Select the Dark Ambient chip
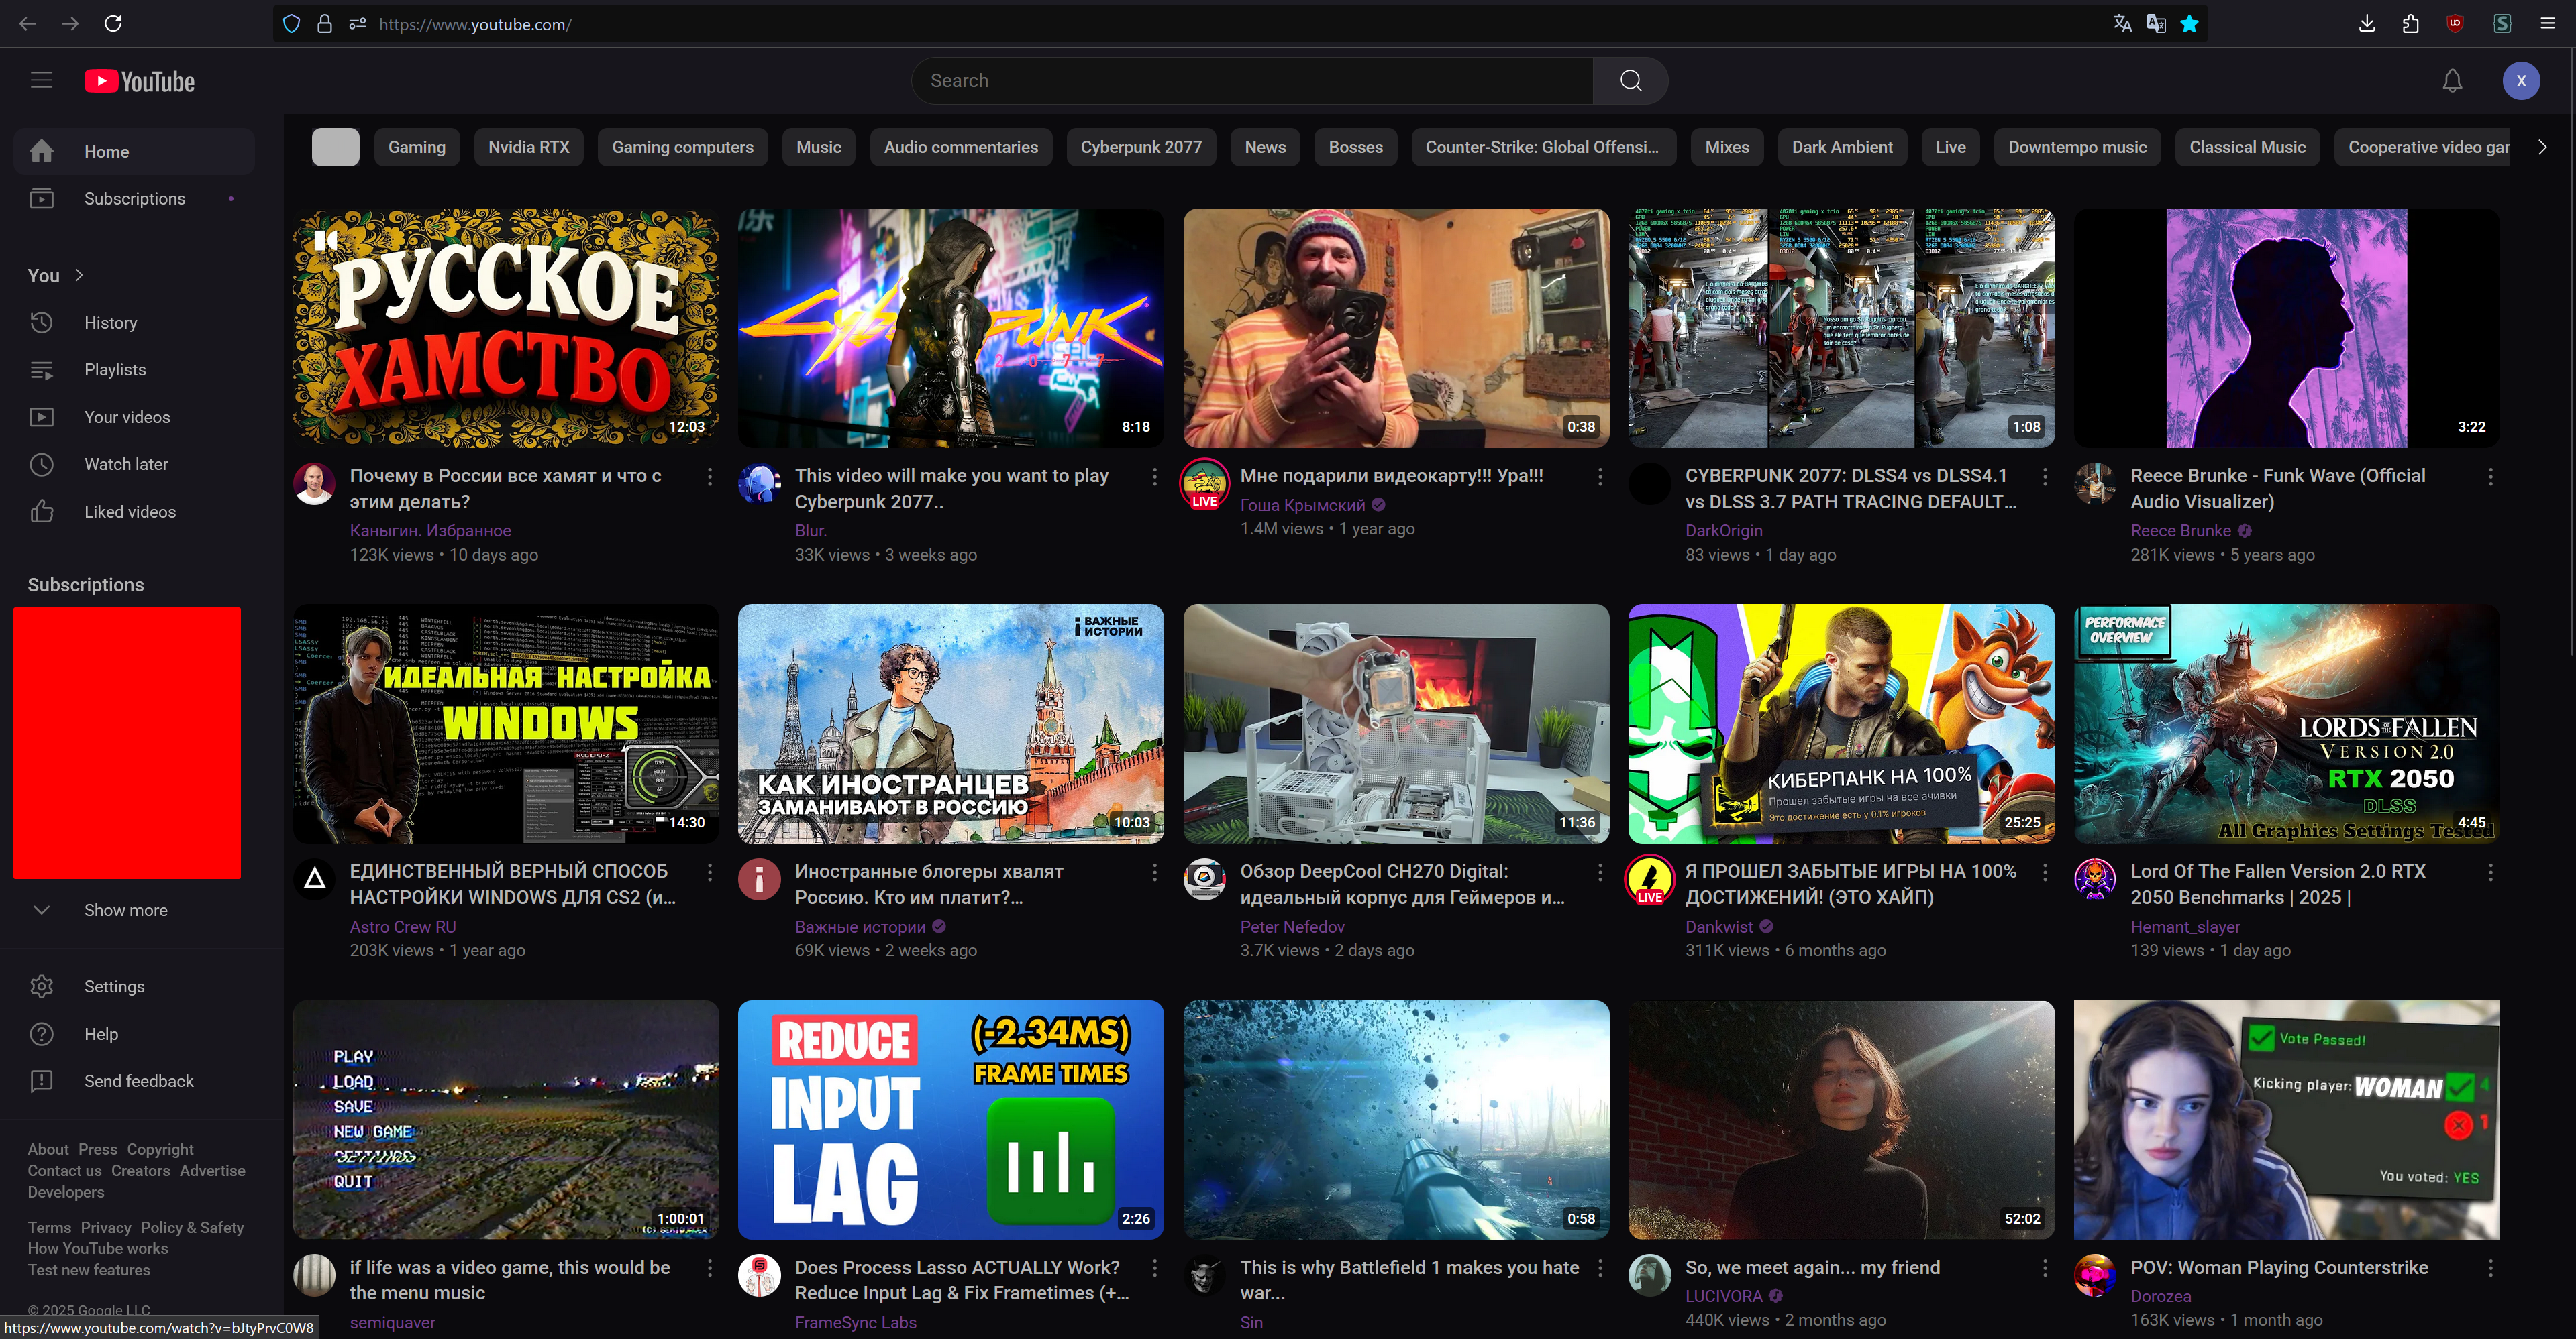2576x1339 pixels. [x=1842, y=147]
